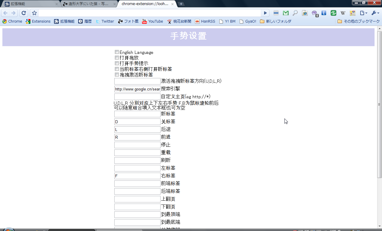The image size is (382, 231).
Task: Open the GyaO! bookmark
Action: click(x=248, y=21)
